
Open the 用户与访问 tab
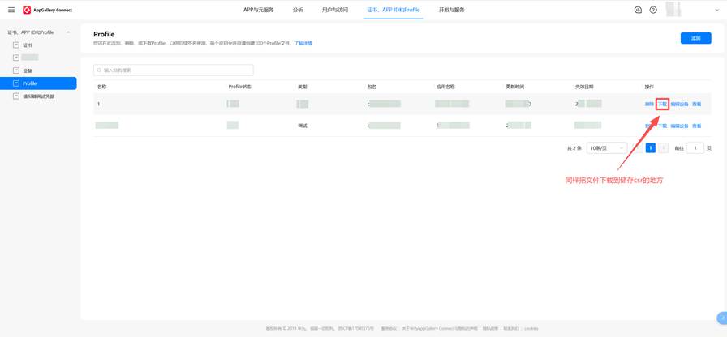click(334, 10)
